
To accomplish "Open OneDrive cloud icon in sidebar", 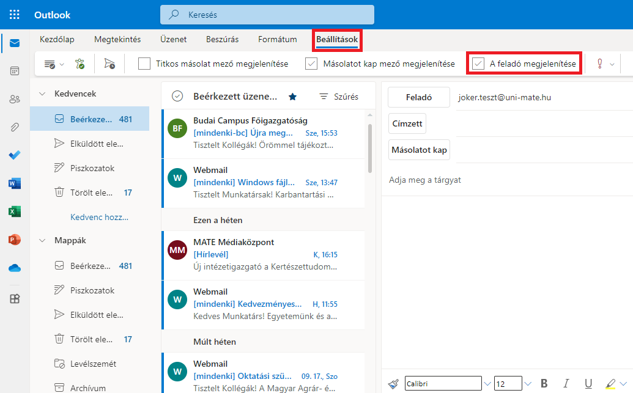I will pyautogui.click(x=15, y=268).
